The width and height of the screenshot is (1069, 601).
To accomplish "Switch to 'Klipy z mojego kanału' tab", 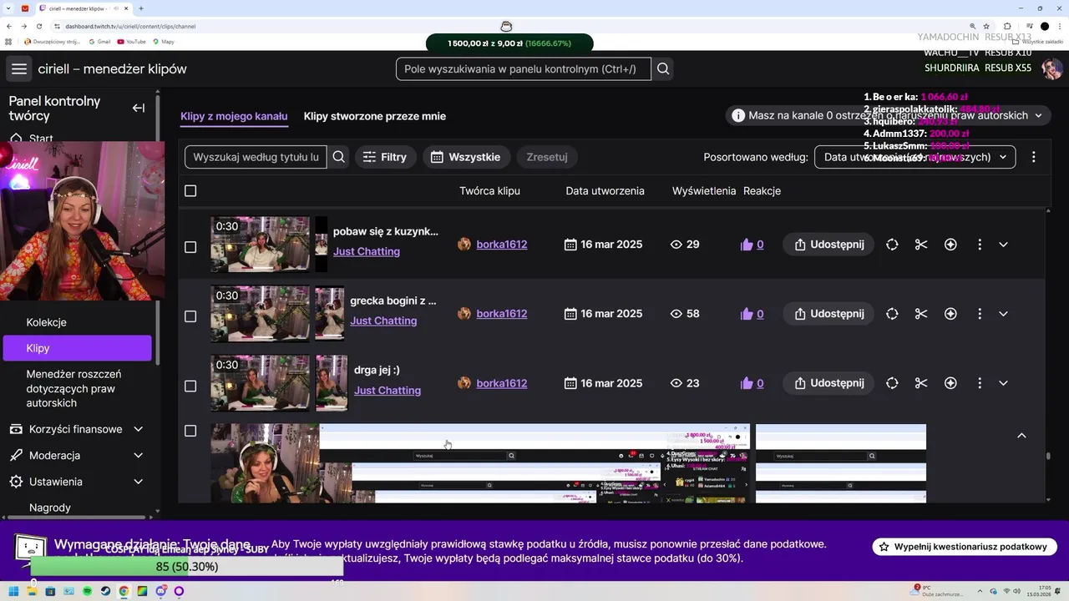I will pos(234,117).
